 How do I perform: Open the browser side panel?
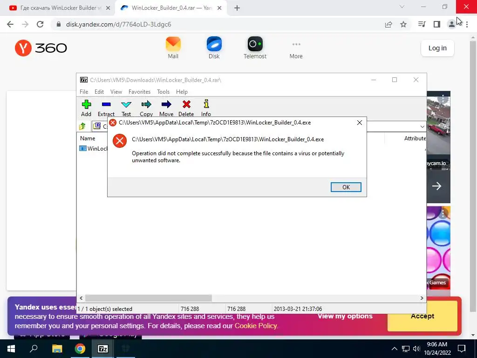pos(437,24)
